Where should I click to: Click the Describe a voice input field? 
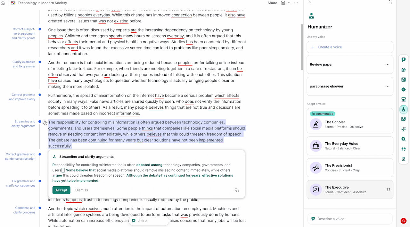coord(350,219)
